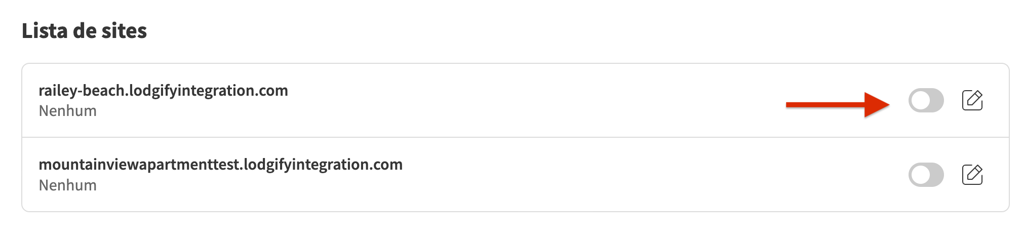Click the grey switch in the bottom site row
This screenshot has width=1023, height=235.
(x=926, y=175)
